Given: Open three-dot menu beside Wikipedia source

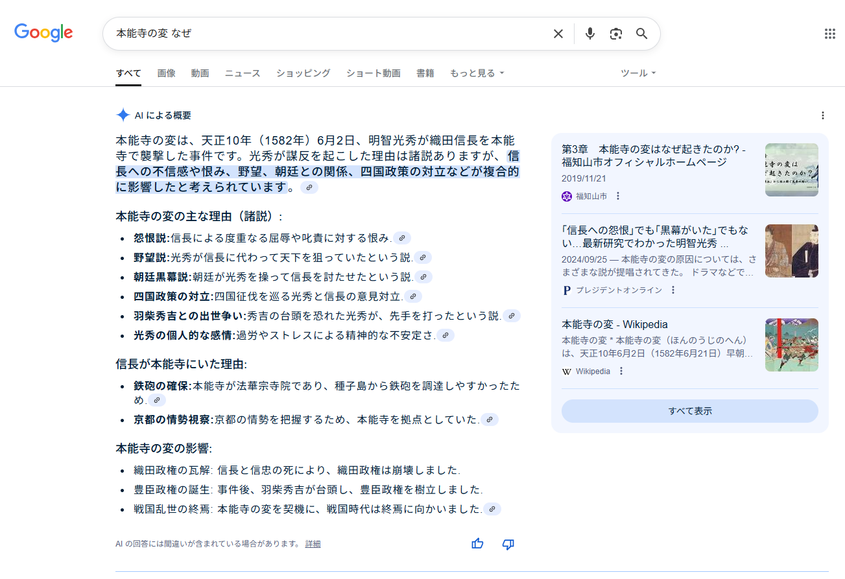Looking at the screenshot, I should click(621, 371).
